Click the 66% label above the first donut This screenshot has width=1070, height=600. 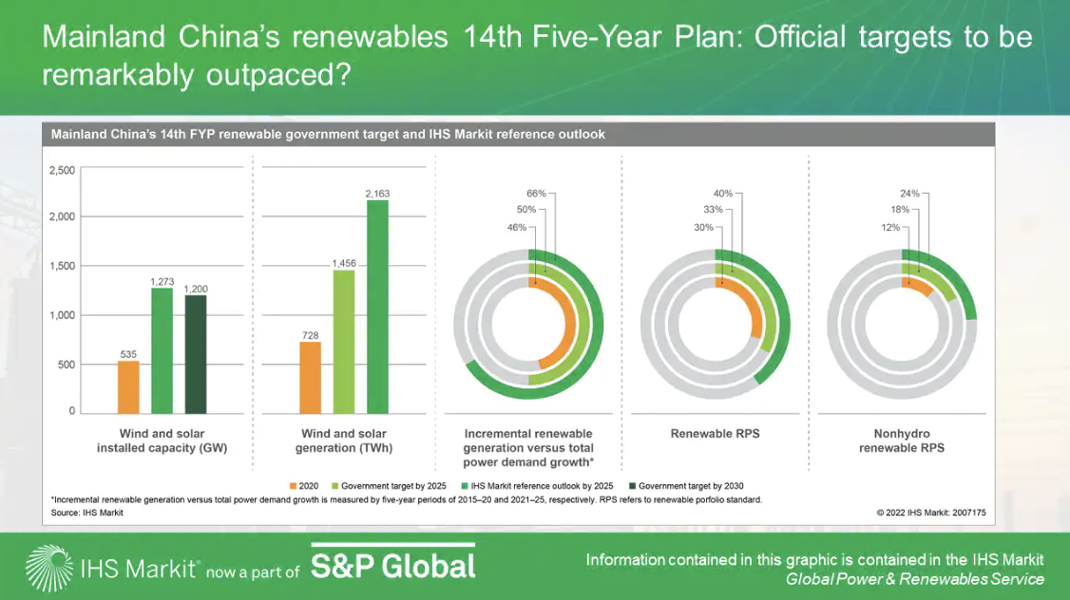[535, 193]
